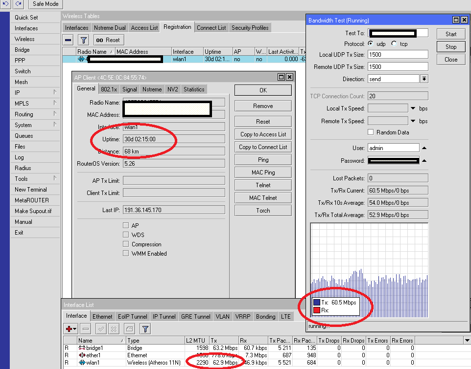Switch to the Signal tab

130,89
